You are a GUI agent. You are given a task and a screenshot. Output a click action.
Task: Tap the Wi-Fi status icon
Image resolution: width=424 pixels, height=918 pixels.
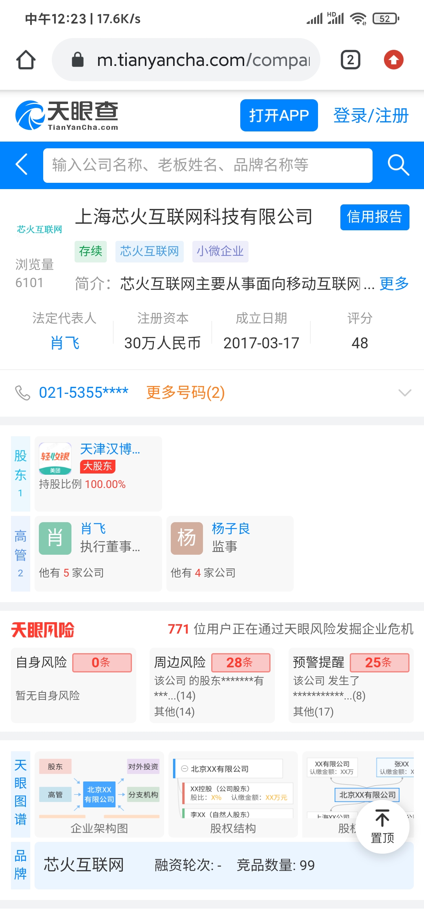coord(358,18)
